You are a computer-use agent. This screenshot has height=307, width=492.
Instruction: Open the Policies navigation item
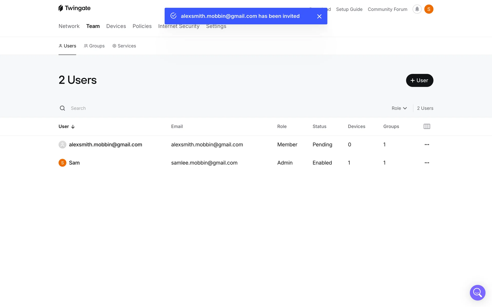(x=142, y=26)
